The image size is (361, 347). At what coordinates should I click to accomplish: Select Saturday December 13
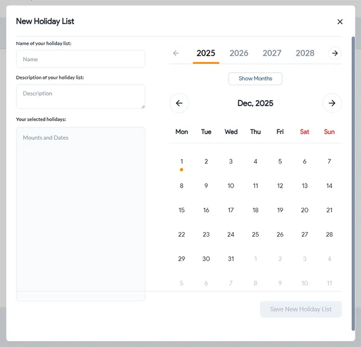pyautogui.click(x=305, y=186)
